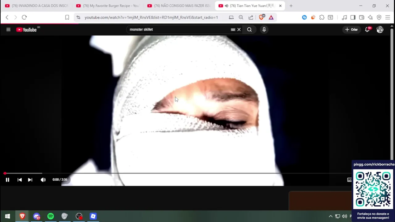Go to the YouTube home logo
The width and height of the screenshot is (395, 222).
tap(27, 30)
